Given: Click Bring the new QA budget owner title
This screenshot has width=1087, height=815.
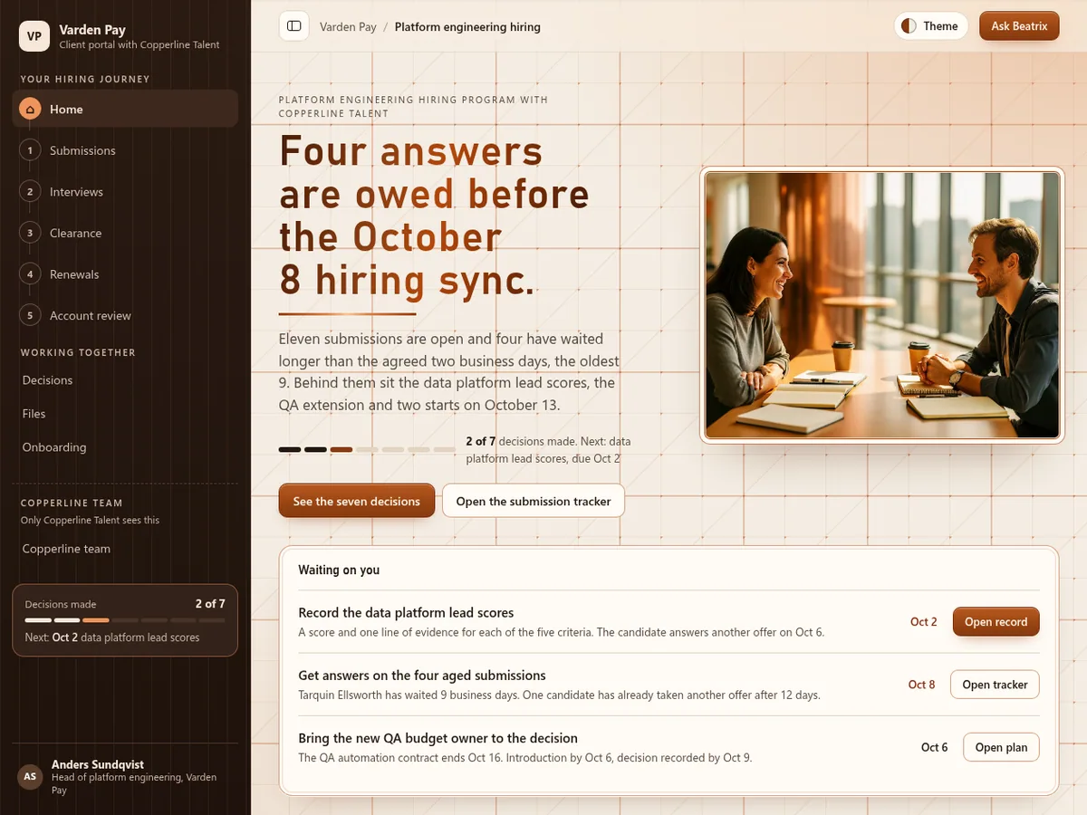Looking at the screenshot, I should 438,738.
